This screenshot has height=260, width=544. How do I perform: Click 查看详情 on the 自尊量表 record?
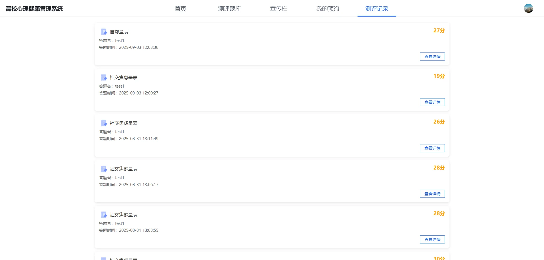[x=432, y=56]
